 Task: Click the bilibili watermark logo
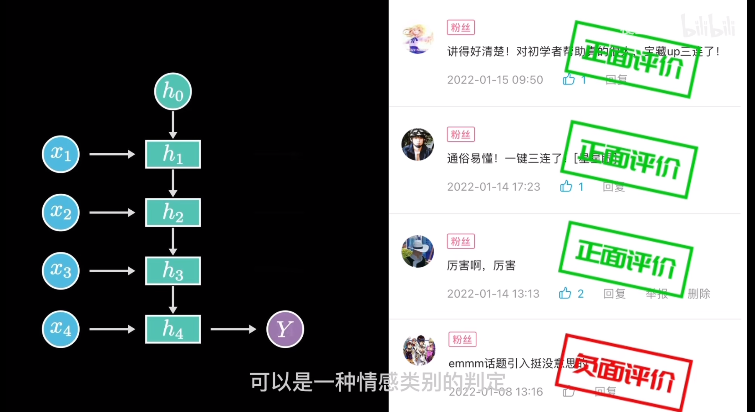pyautogui.click(x=708, y=27)
